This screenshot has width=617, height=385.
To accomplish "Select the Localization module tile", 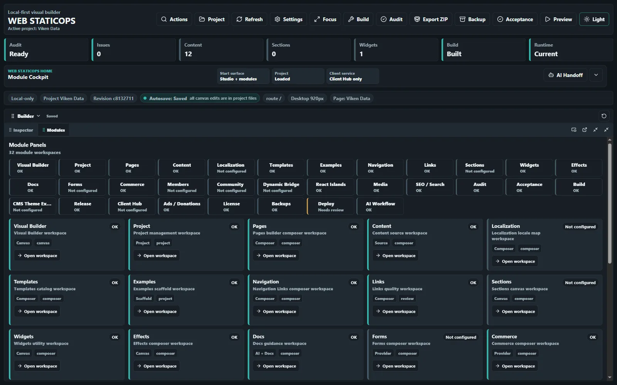I will 231,168.
